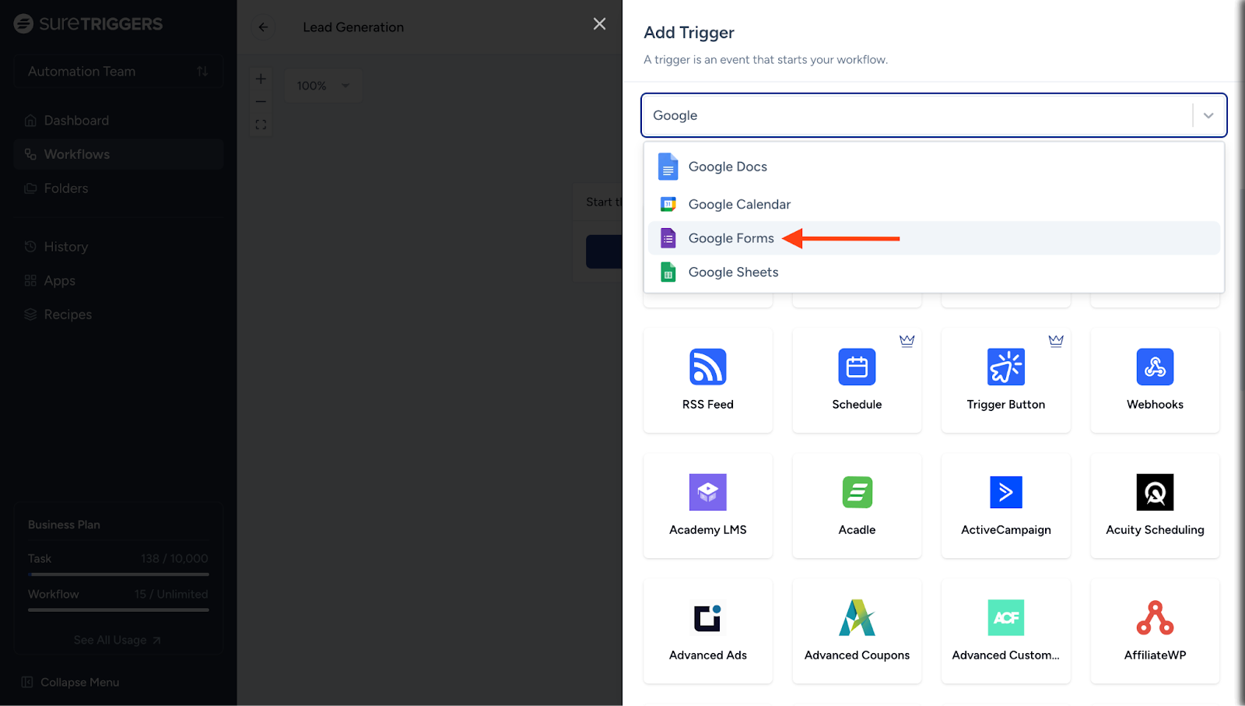Choose the Advanced Custom Fields ACF icon

[x=1006, y=617]
